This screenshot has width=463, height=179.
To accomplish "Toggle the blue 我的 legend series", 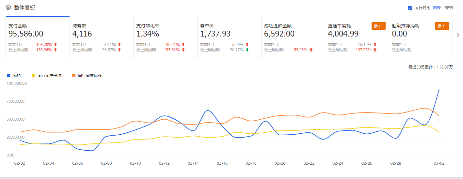I will (x=14, y=75).
